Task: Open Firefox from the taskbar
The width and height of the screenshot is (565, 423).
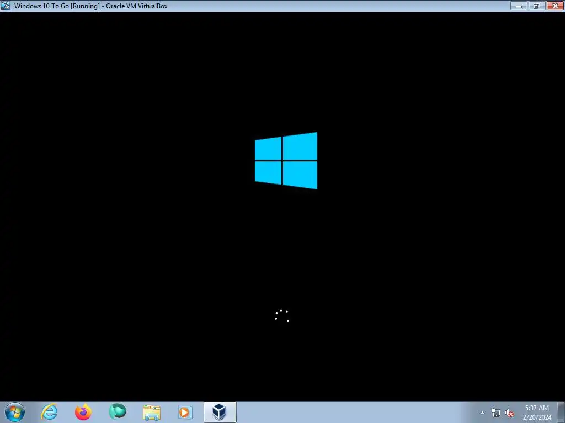Action: point(83,412)
